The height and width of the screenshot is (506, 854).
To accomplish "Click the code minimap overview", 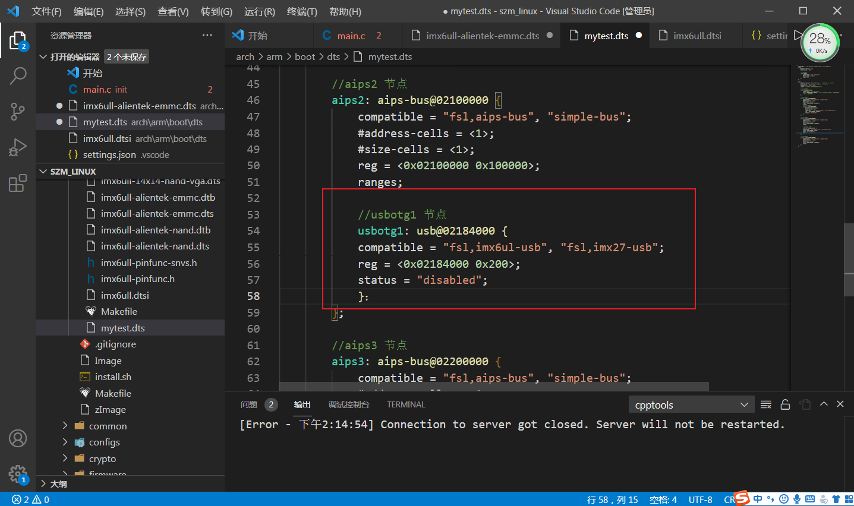I will (818, 106).
